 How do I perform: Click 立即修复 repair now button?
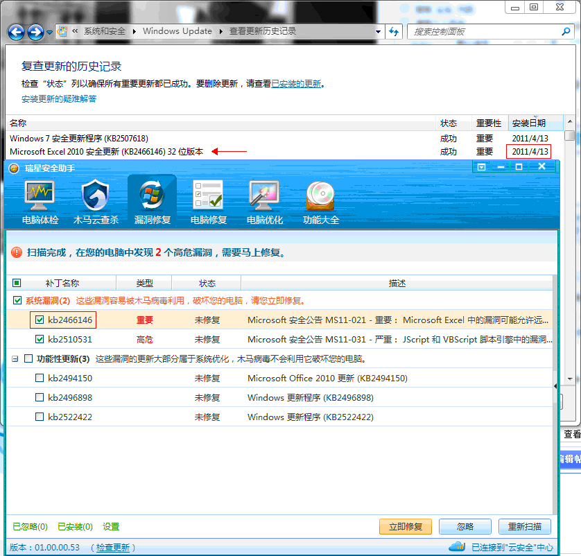click(x=406, y=526)
